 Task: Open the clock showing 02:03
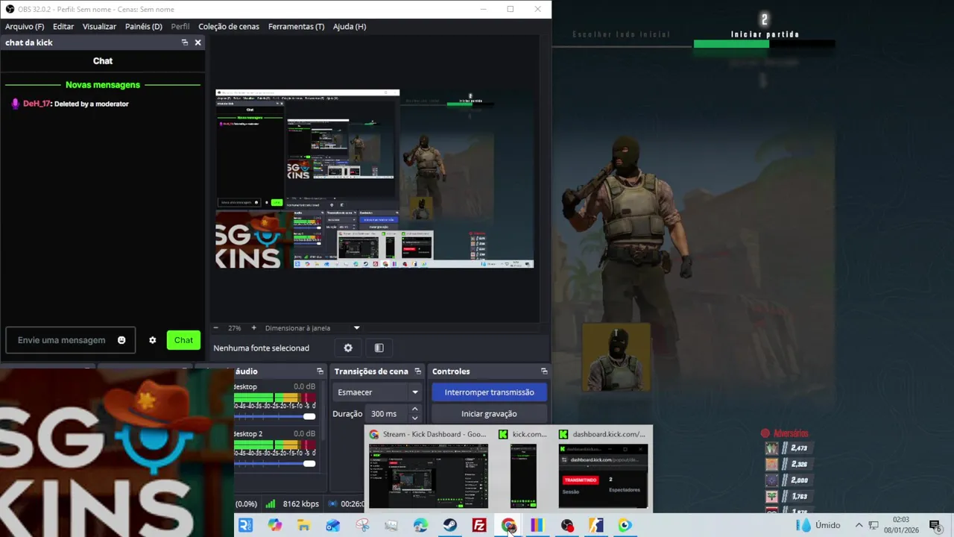tap(900, 524)
